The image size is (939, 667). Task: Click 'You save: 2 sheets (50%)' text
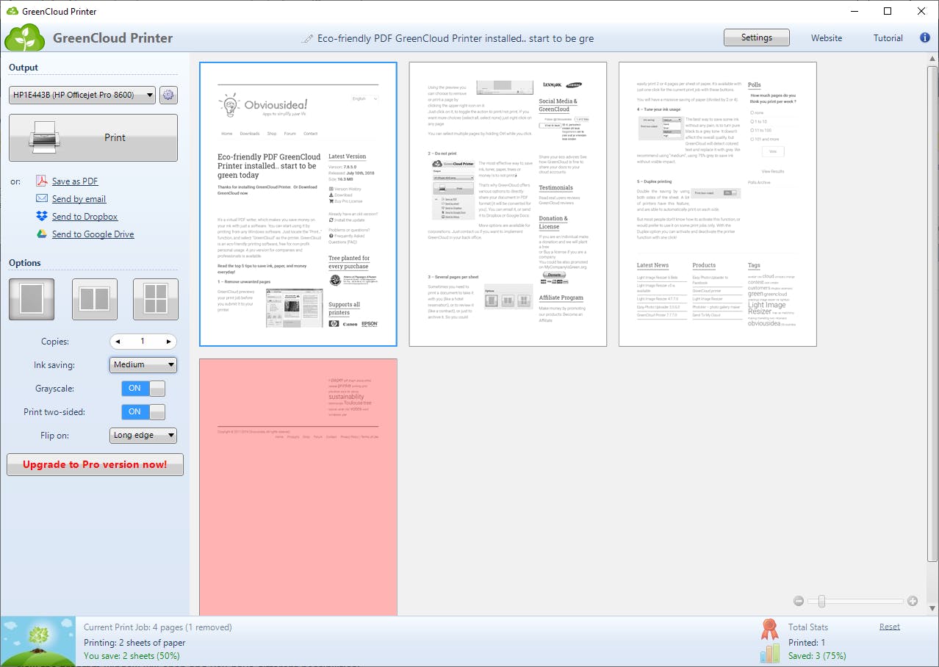tap(132, 656)
